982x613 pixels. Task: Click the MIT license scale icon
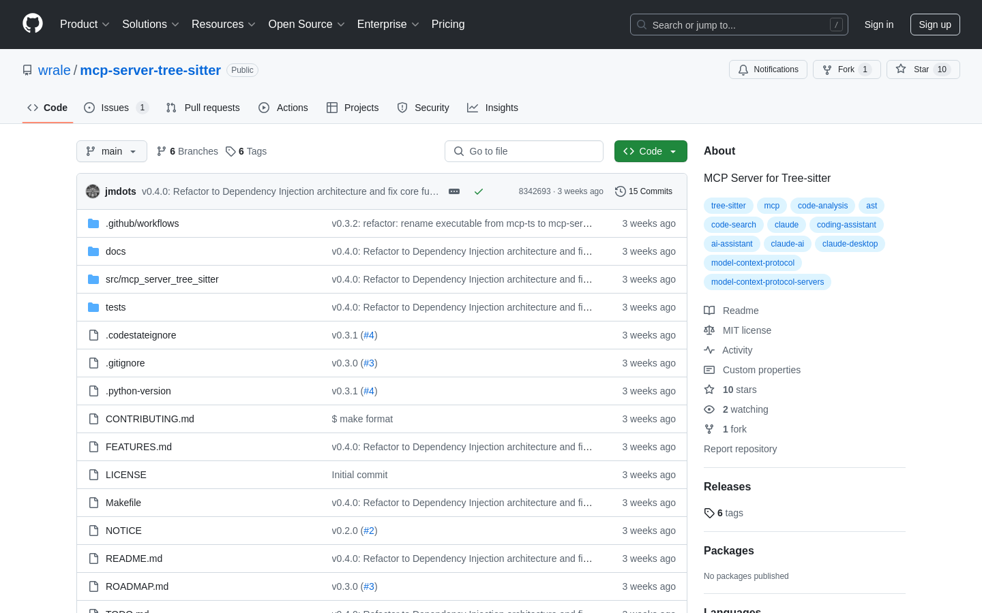point(709,330)
